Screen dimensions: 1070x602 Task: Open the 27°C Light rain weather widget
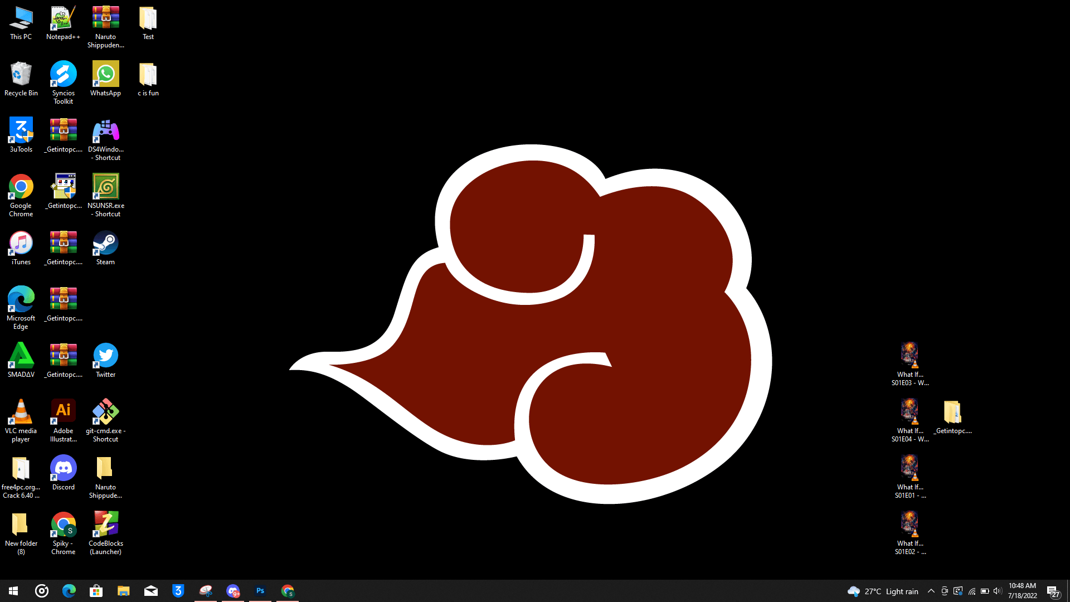(x=883, y=591)
